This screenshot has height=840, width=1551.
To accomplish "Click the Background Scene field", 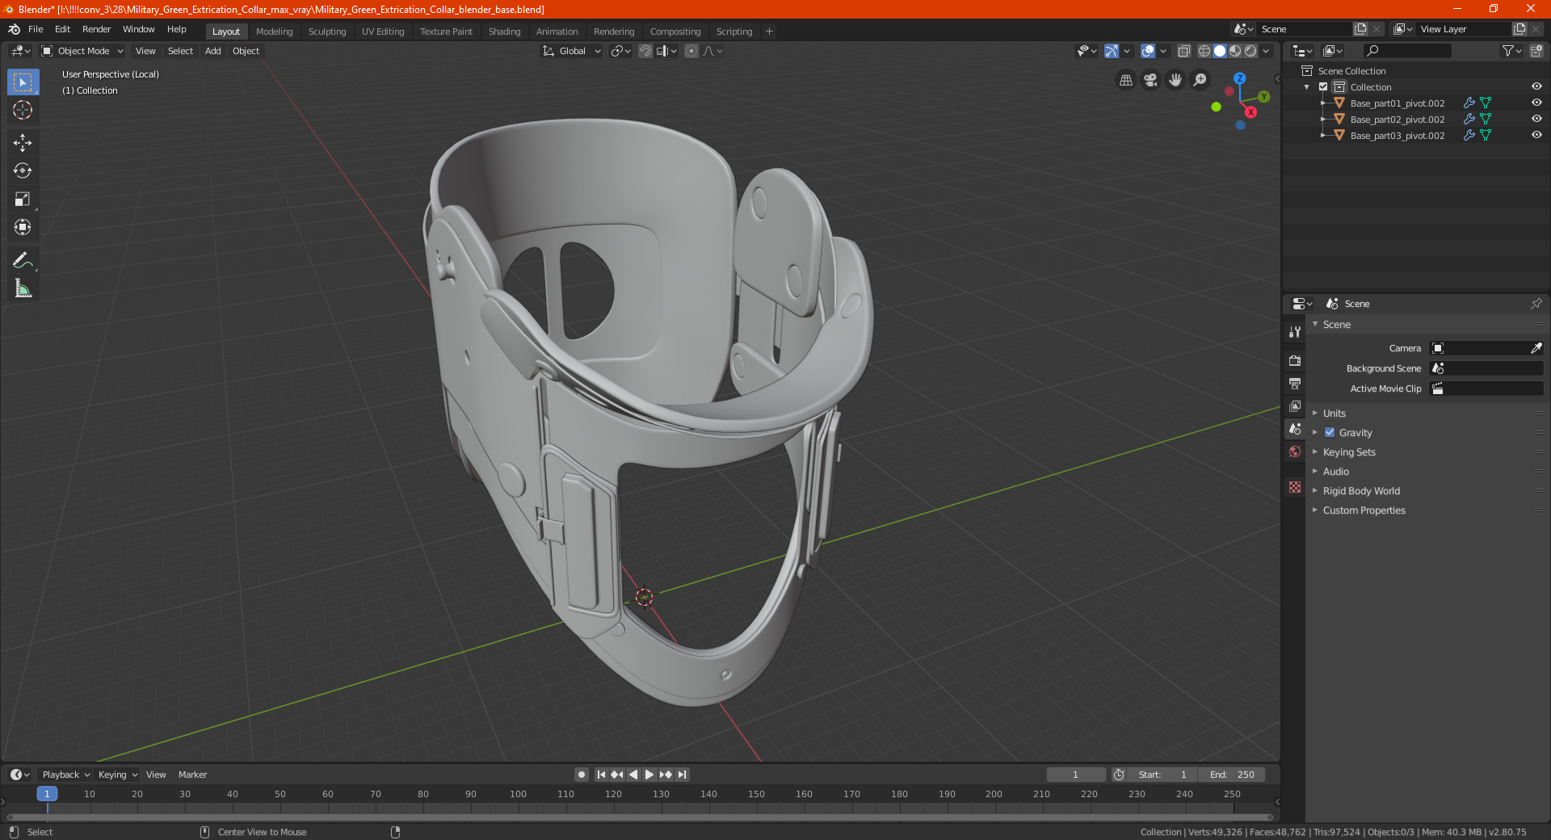I will tap(1486, 368).
